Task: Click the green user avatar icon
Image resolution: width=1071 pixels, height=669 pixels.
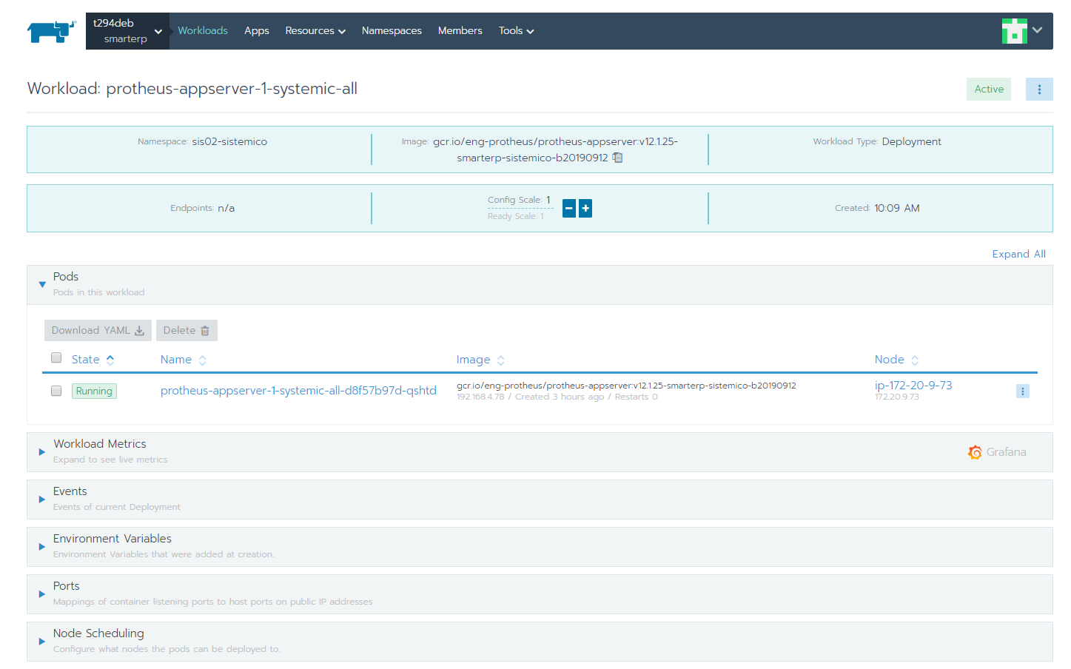Action: (1014, 31)
